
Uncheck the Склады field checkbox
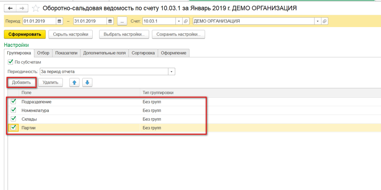(x=13, y=119)
